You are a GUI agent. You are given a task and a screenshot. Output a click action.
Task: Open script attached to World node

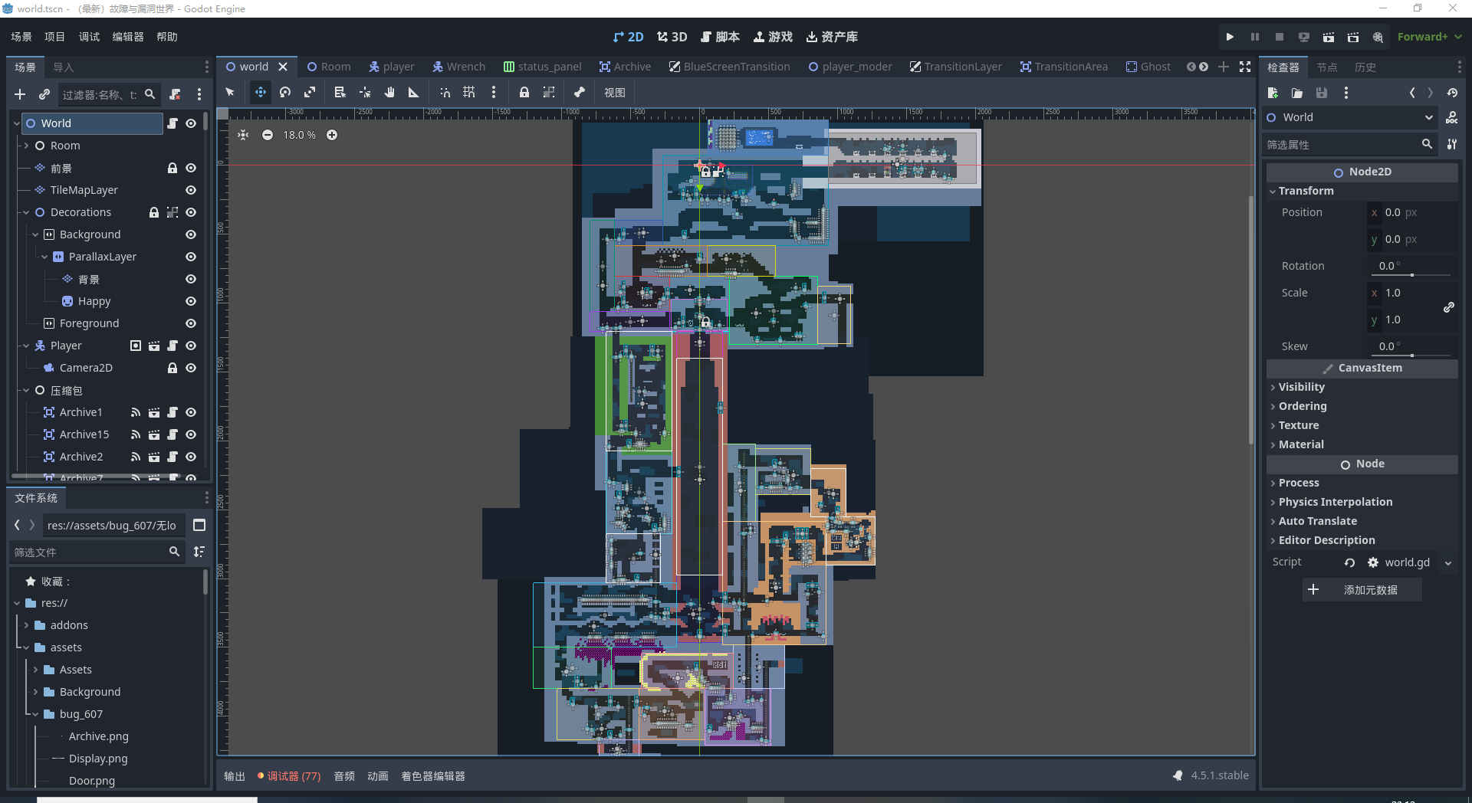pos(172,123)
